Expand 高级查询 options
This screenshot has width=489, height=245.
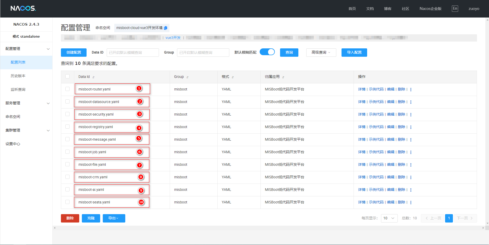321,53
